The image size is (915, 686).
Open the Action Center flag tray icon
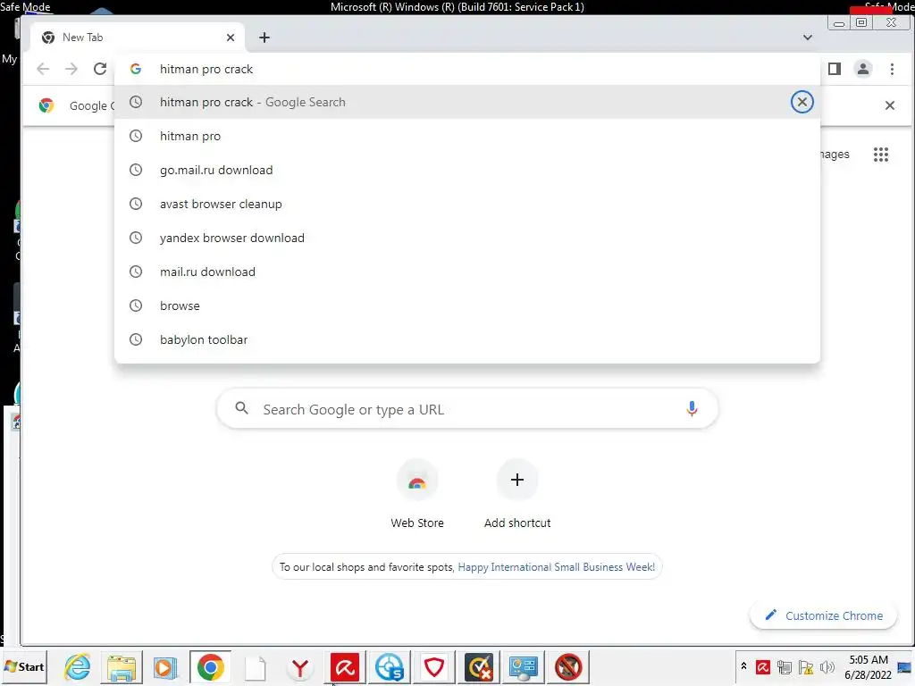tap(806, 666)
